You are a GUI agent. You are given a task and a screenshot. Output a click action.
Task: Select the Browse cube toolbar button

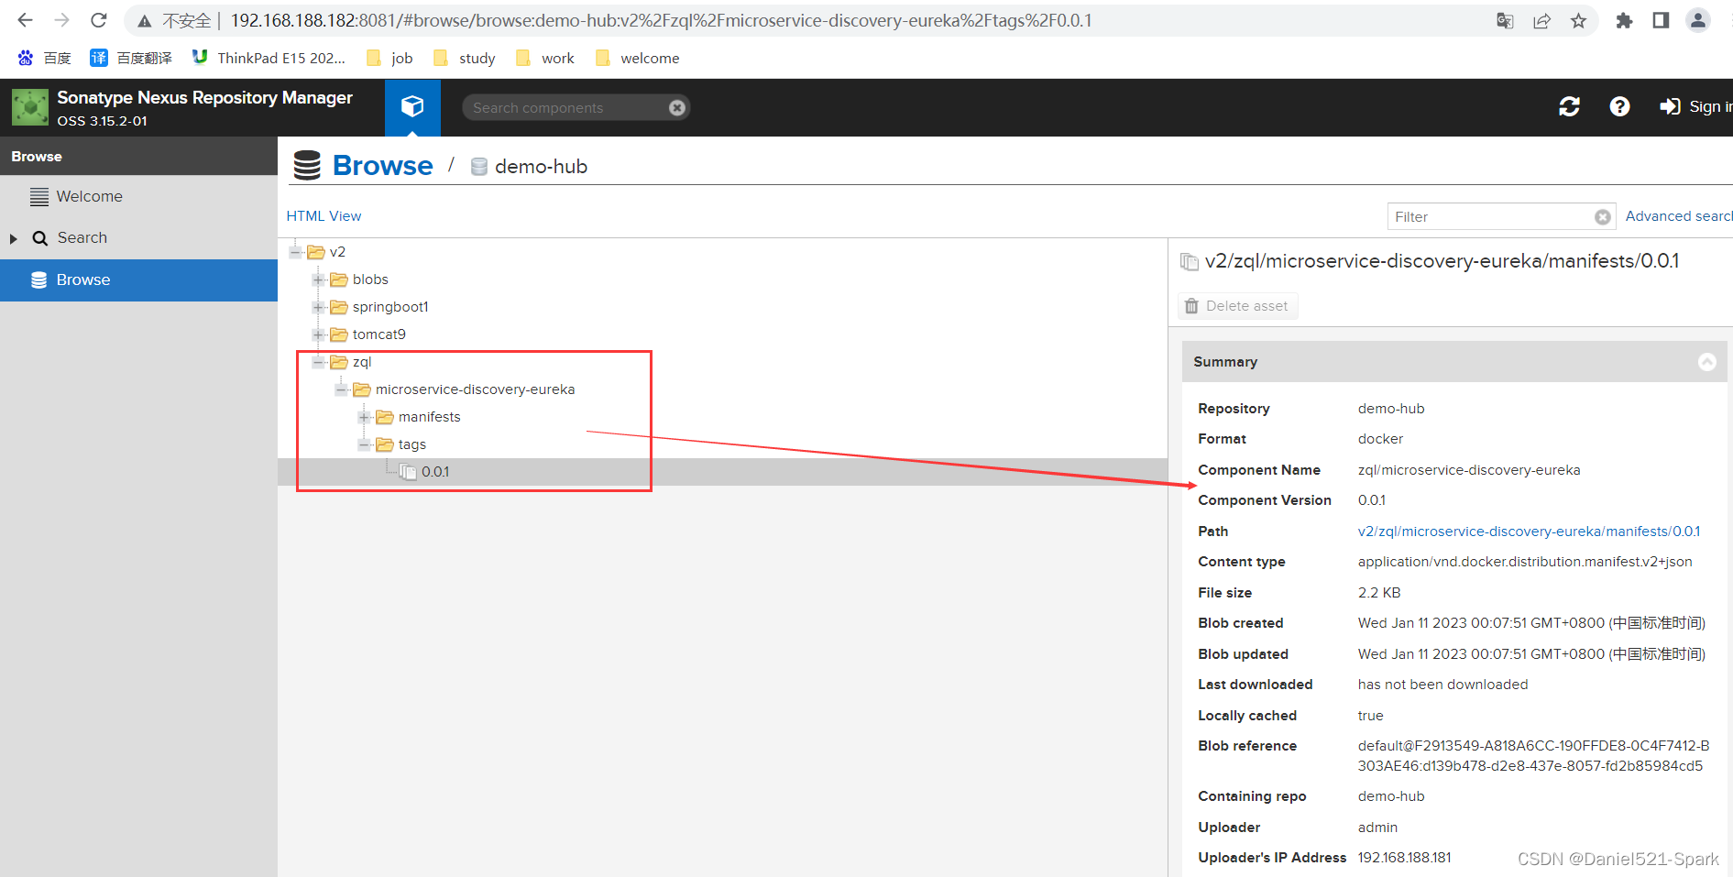(412, 107)
